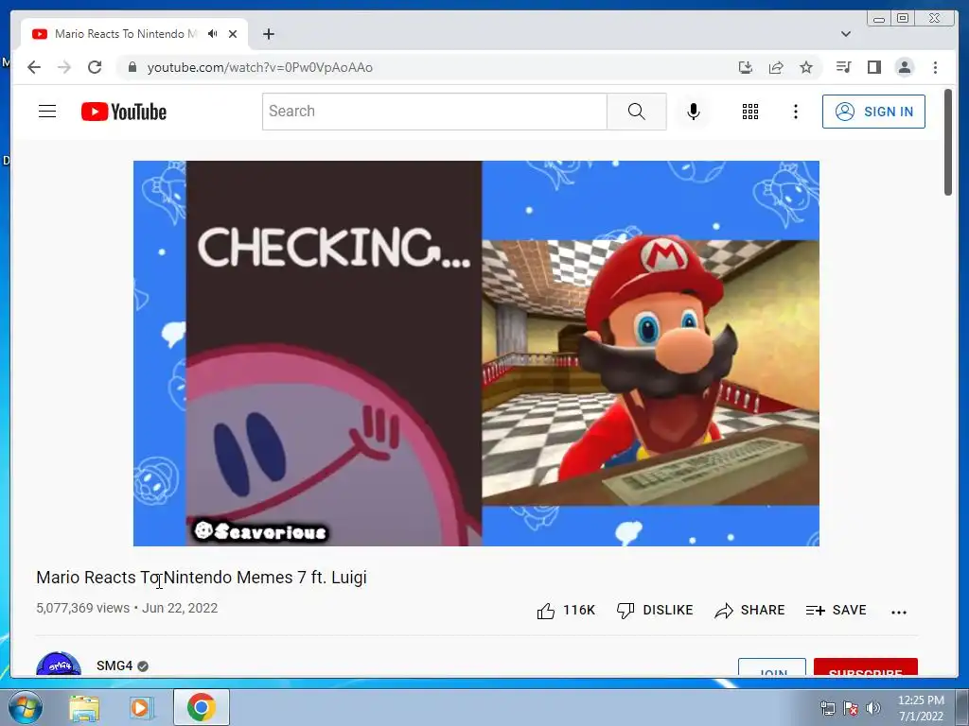Image resolution: width=969 pixels, height=726 pixels.
Task: Reload the YouTube page
Action: (x=95, y=67)
